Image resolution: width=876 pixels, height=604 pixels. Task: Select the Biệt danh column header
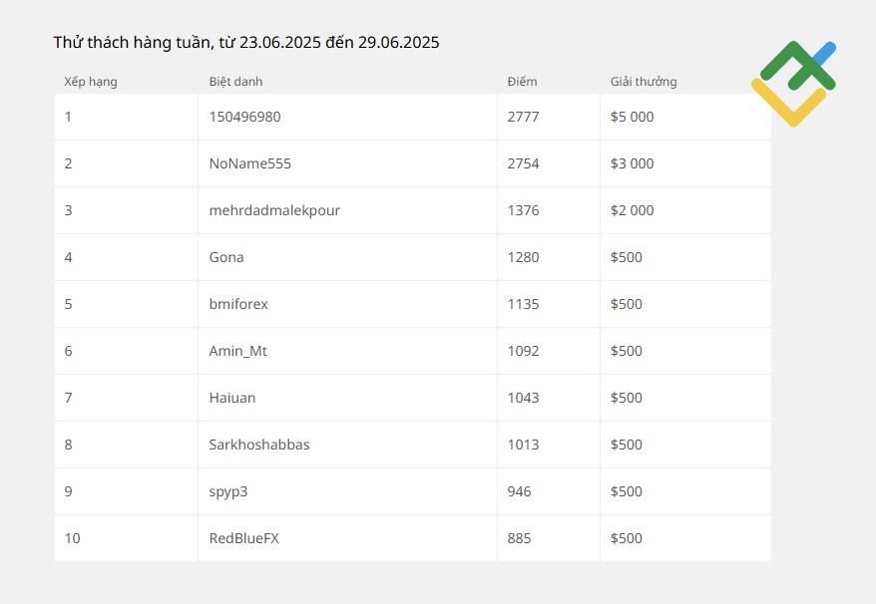[x=235, y=82]
